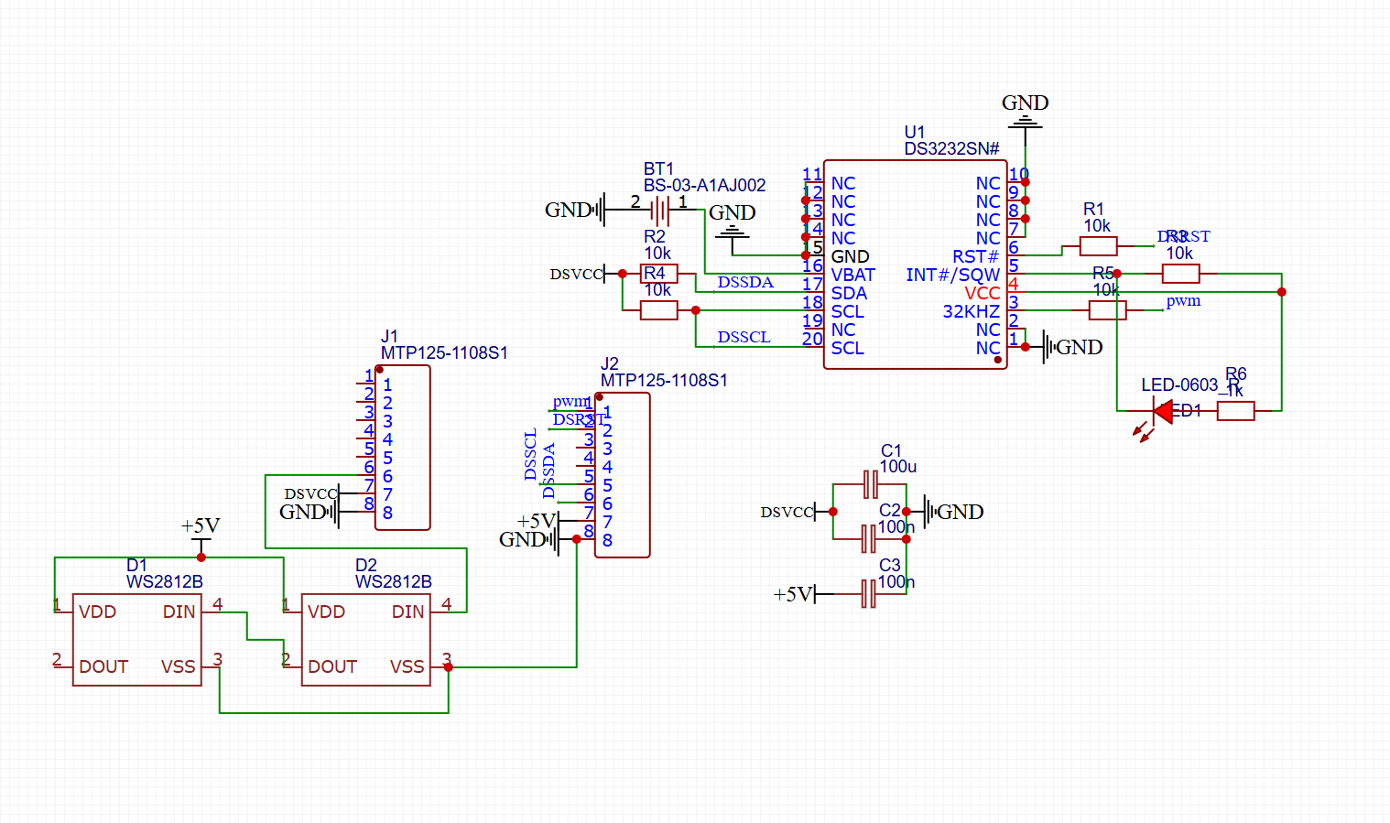Select the D1 WS2812B component

click(x=136, y=639)
